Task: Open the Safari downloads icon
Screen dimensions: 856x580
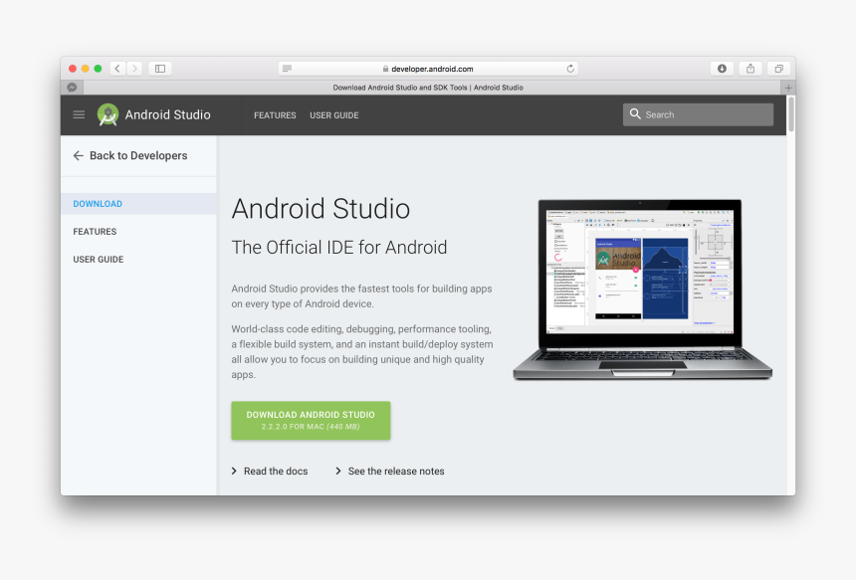Action: 722,69
